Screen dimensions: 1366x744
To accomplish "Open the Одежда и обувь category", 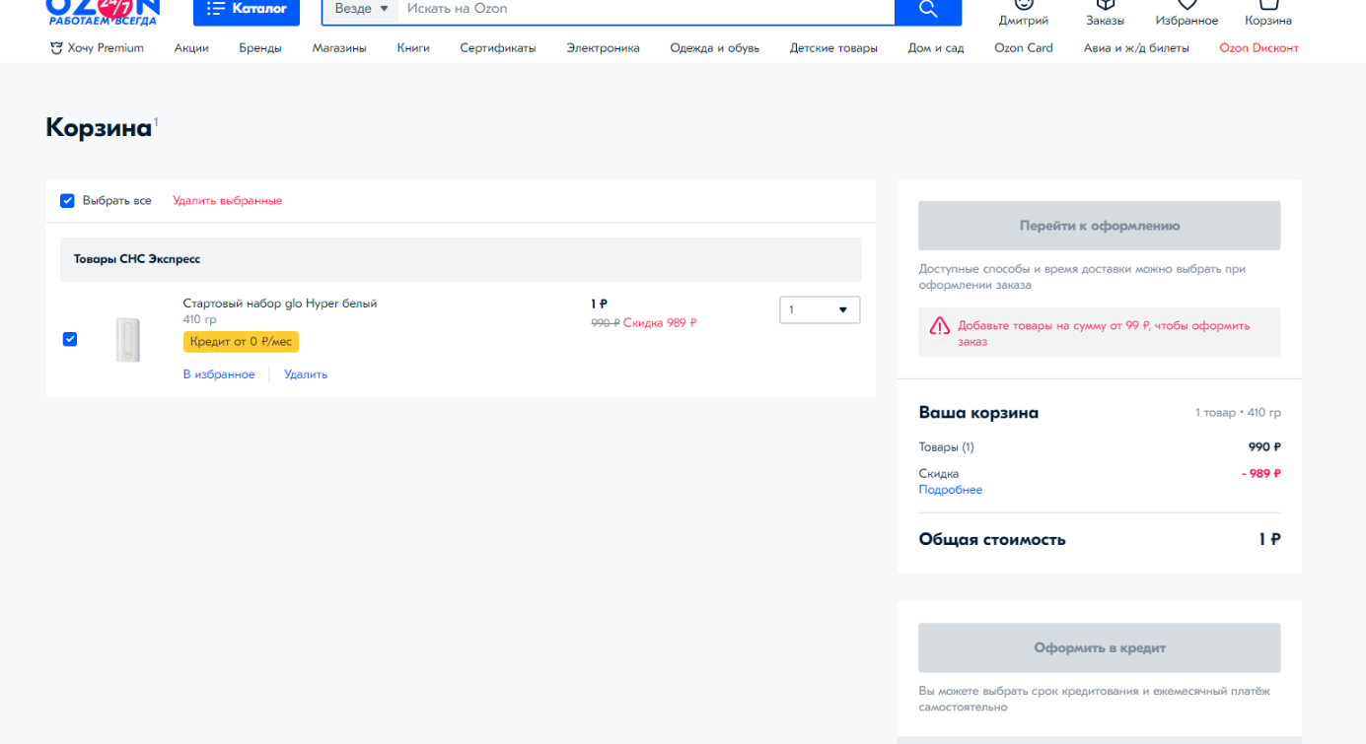I will tap(715, 48).
